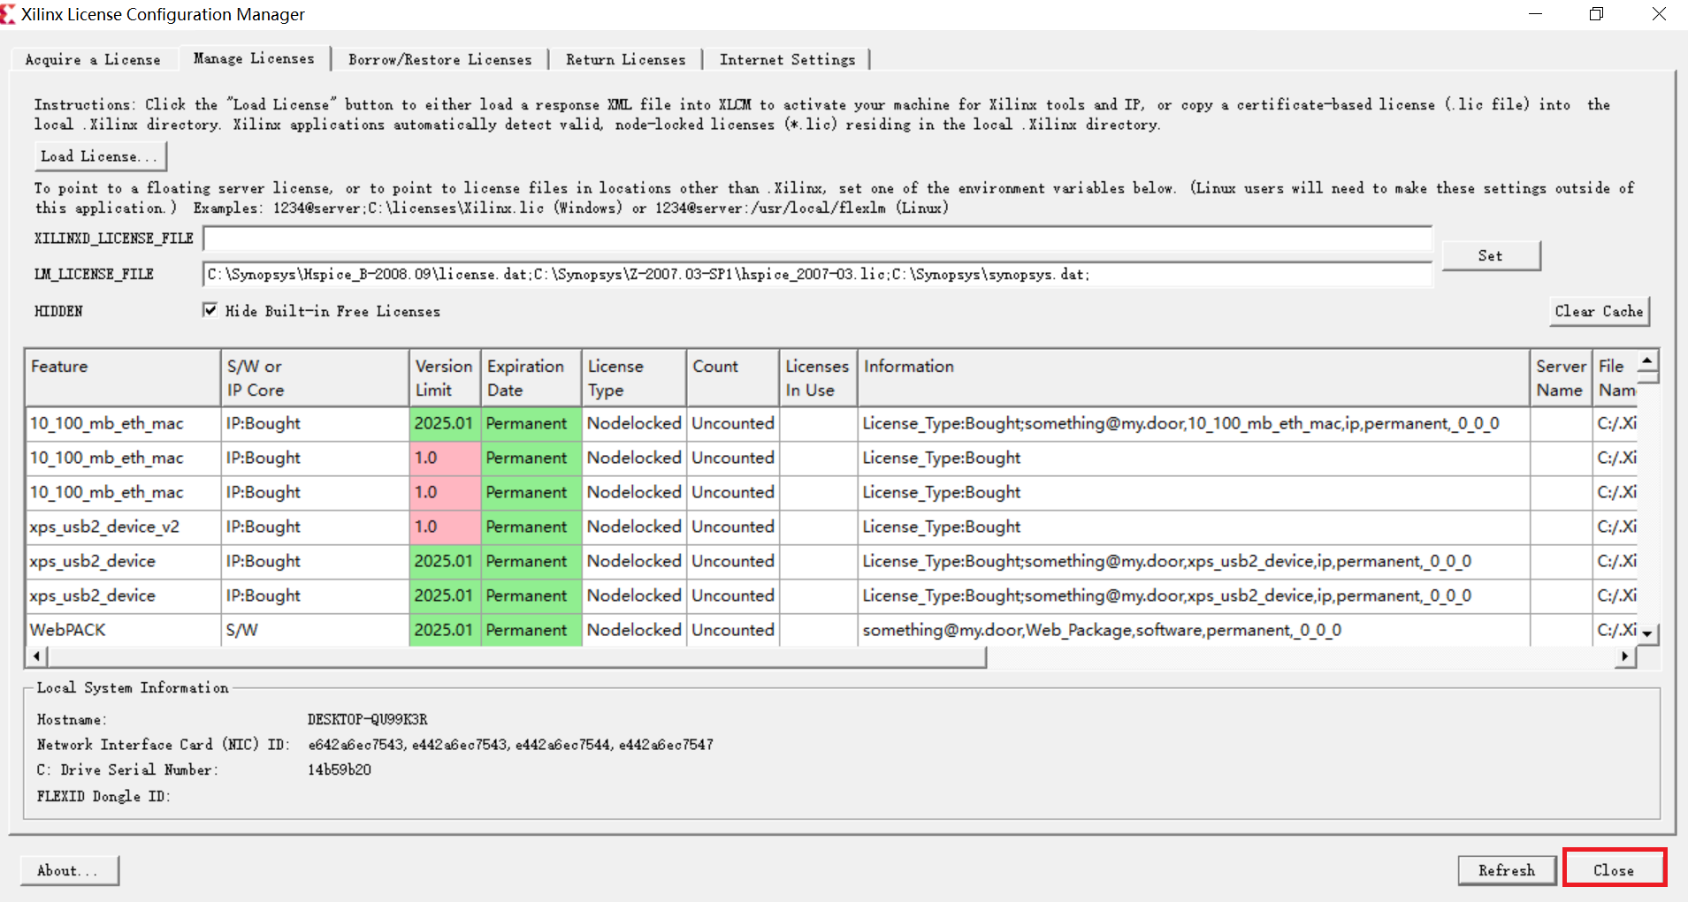
Task: Open the Acquire a License tab
Action: [x=93, y=59]
